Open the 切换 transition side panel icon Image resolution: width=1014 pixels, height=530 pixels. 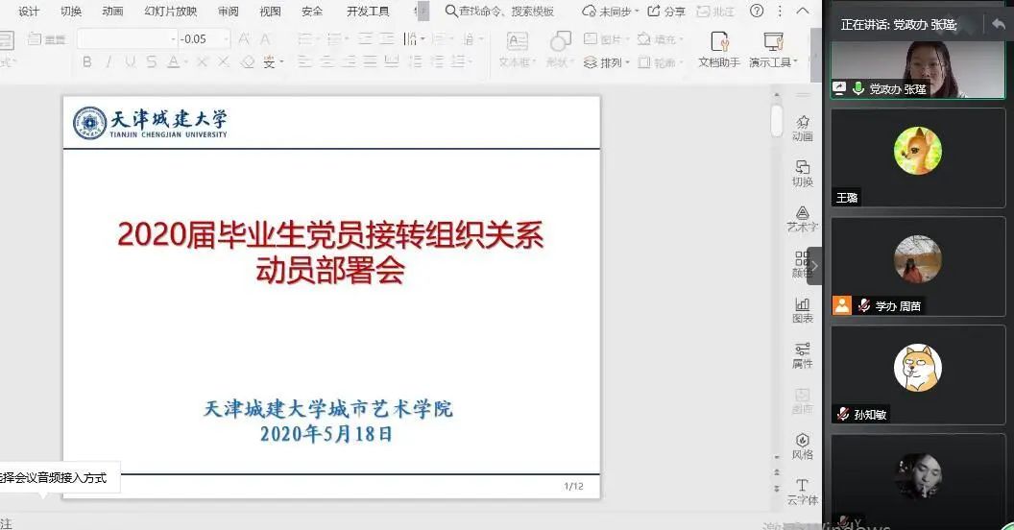(x=802, y=172)
